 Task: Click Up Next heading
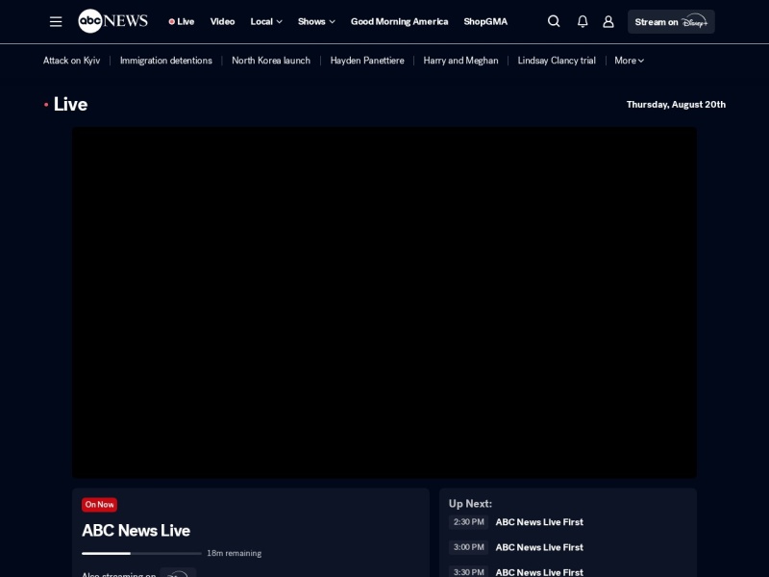[x=470, y=503]
